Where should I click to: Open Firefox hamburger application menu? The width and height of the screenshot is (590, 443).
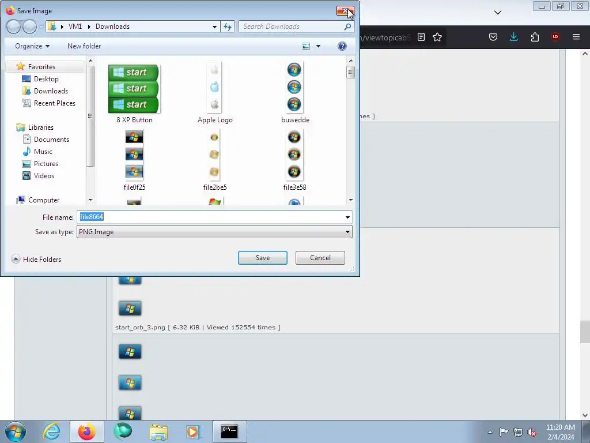[576, 37]
